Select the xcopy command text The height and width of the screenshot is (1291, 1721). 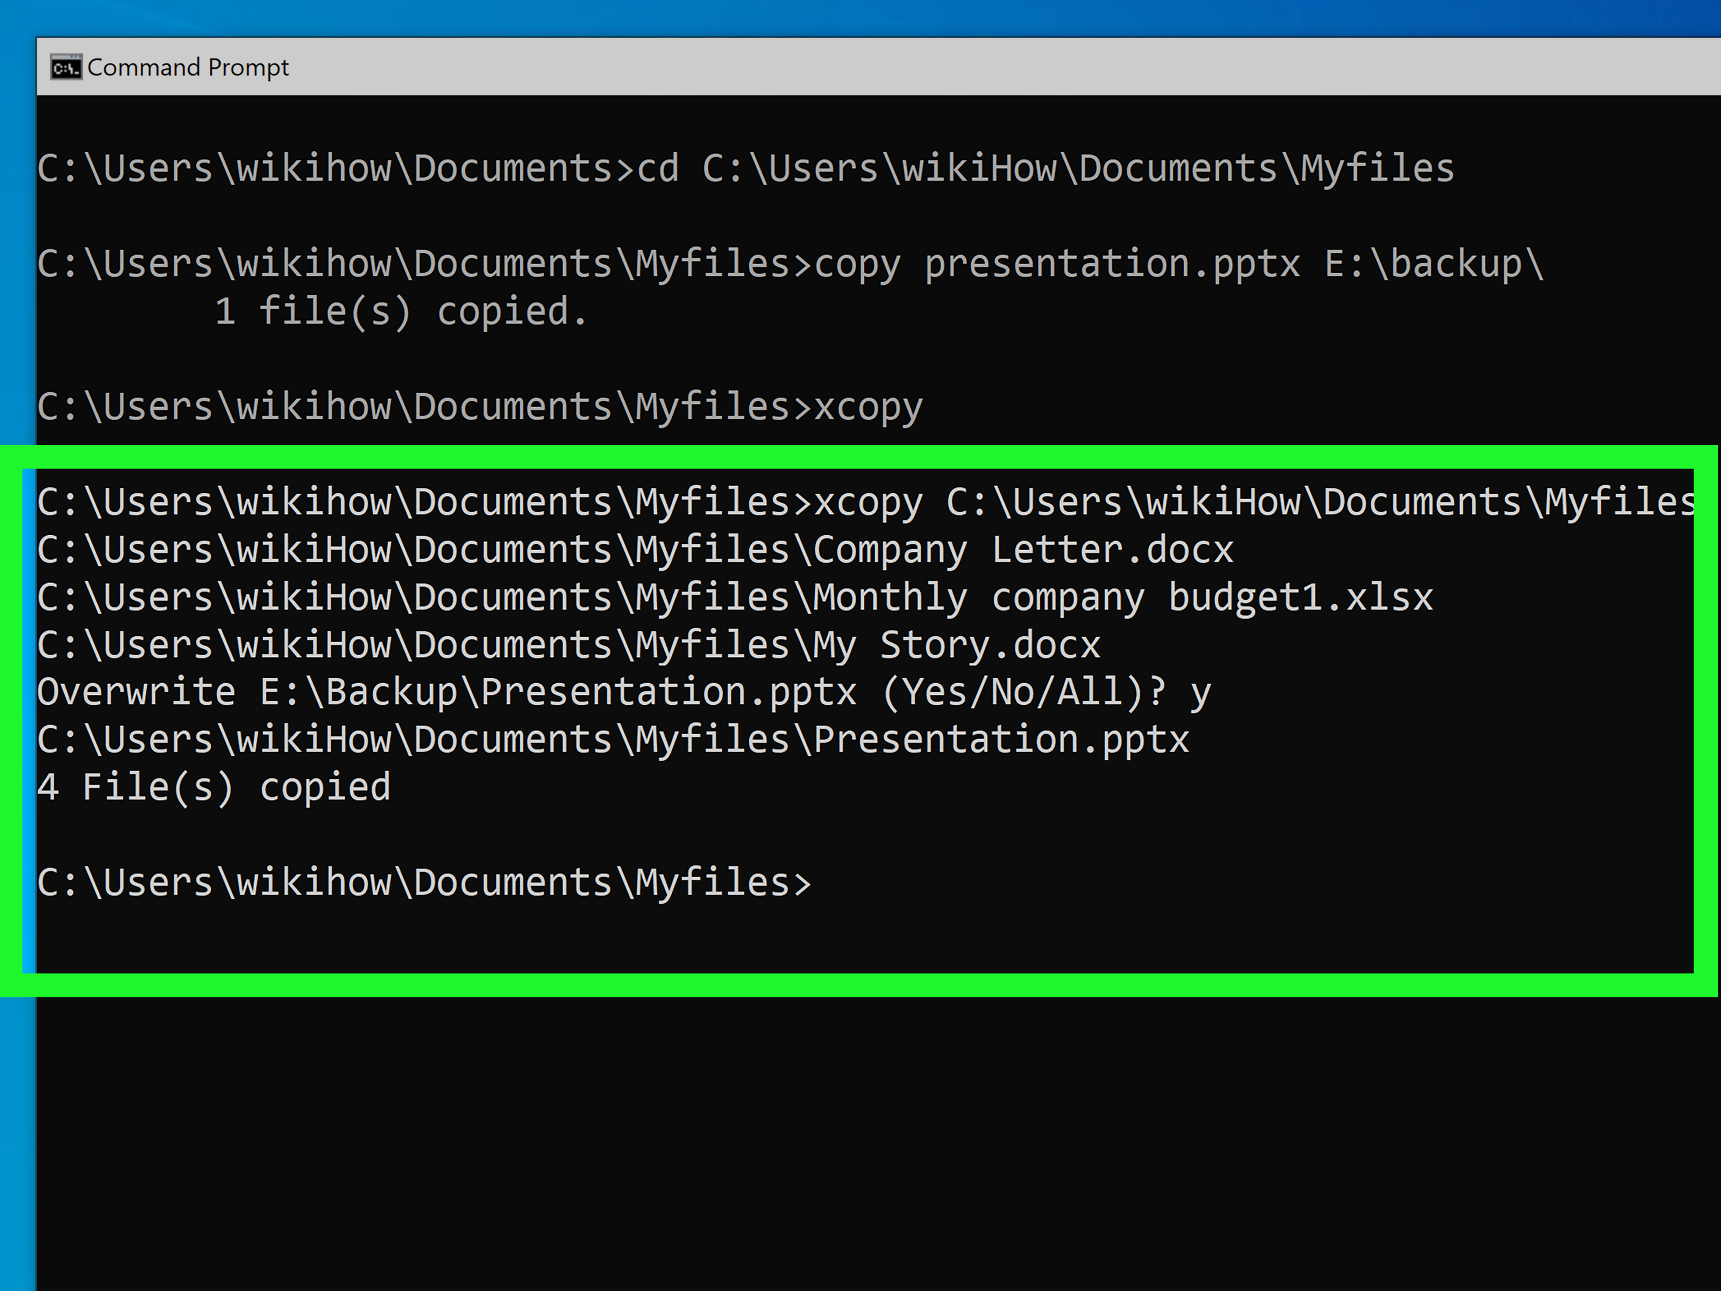point(869,406)
